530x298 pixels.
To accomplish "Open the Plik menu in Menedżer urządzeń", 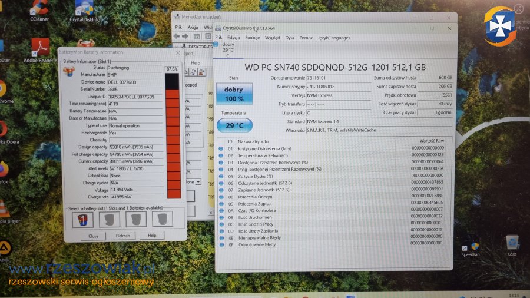I will (178, 27).
